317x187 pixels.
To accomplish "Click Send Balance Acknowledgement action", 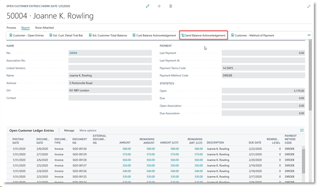I will (x=203, y=35).
